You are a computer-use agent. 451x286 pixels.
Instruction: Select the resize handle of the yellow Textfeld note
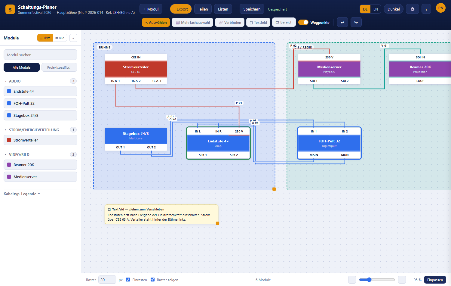218,223
